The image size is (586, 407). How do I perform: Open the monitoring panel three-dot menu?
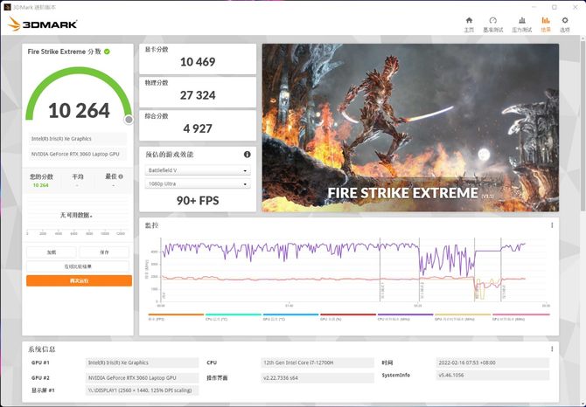552,225
